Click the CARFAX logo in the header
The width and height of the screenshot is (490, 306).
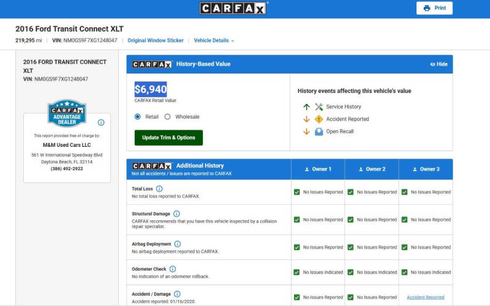[233, 8]
